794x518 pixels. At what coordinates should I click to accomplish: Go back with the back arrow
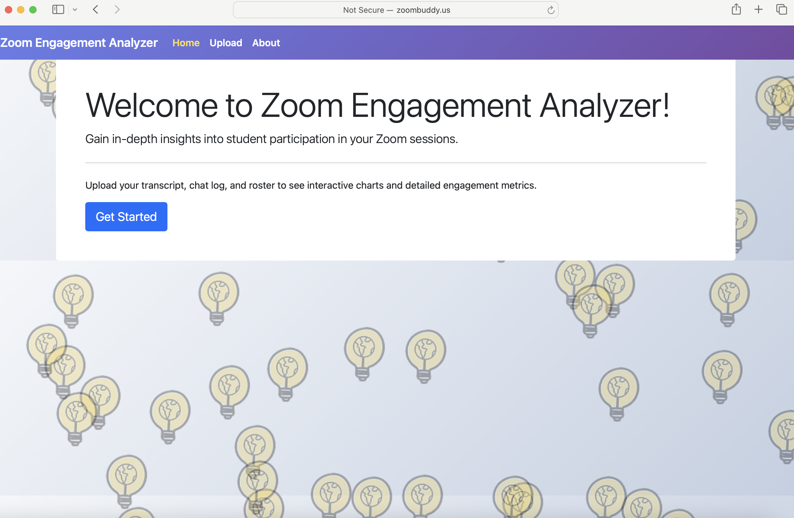pyautogui.click(x=96, y=10)
